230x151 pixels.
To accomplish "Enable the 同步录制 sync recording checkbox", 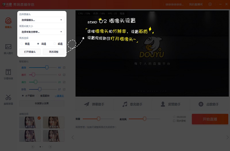I will (174, 121).
